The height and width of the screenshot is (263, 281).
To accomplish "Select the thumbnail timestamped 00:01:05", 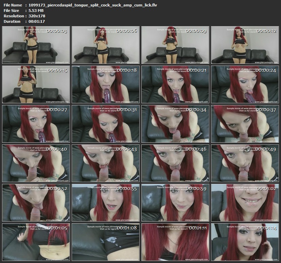I will (36, 242).
